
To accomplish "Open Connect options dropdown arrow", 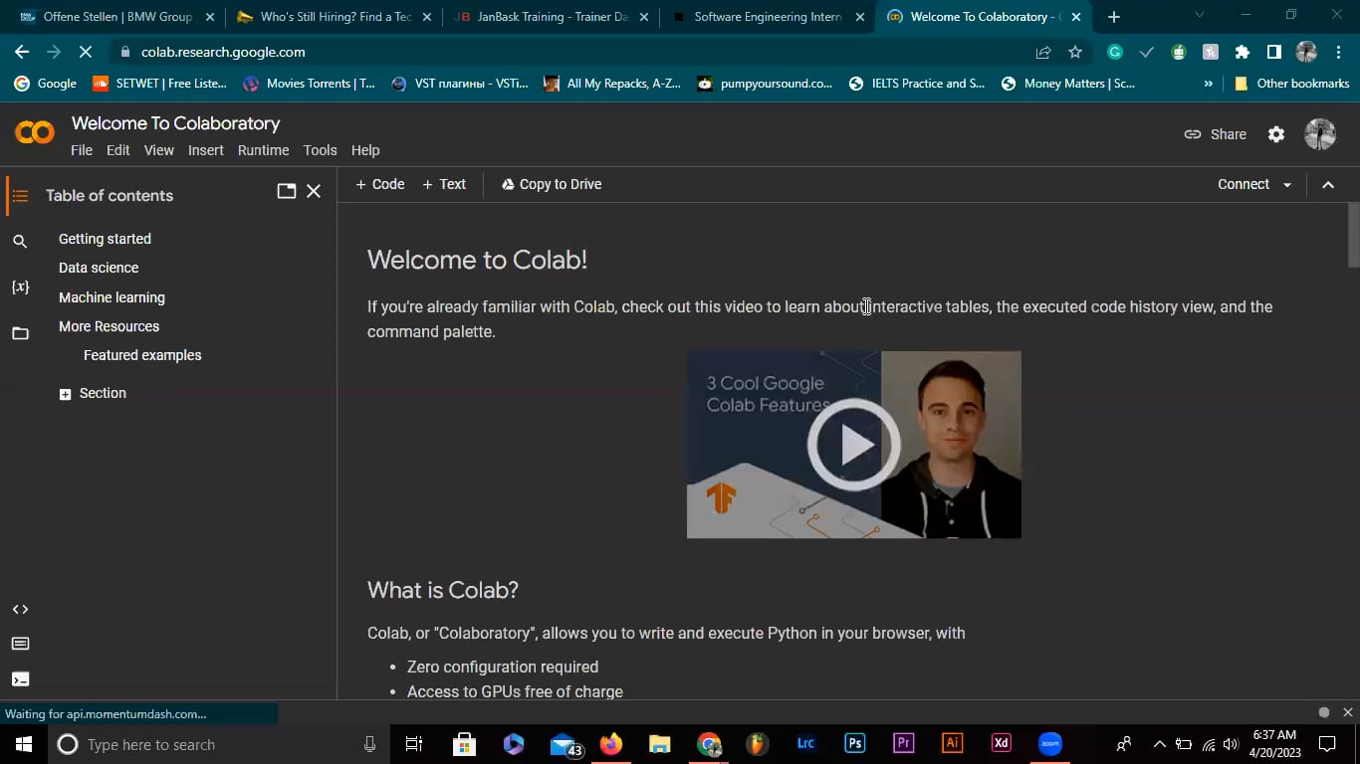I will tap(1286, 185).
